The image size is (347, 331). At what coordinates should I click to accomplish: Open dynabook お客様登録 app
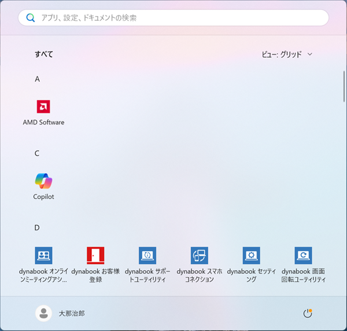pyautogui.click(x=95, y=265)
